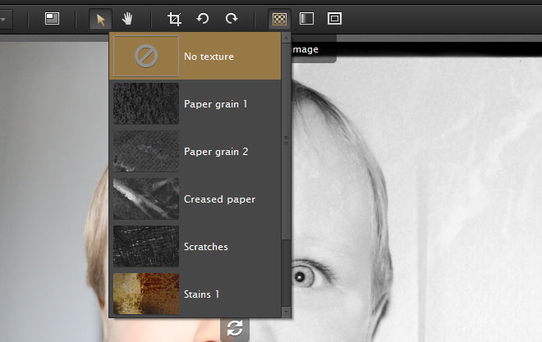Screen dimensions: 542x342
Task: Click the refresh swap icon below list
Action: 235,328
